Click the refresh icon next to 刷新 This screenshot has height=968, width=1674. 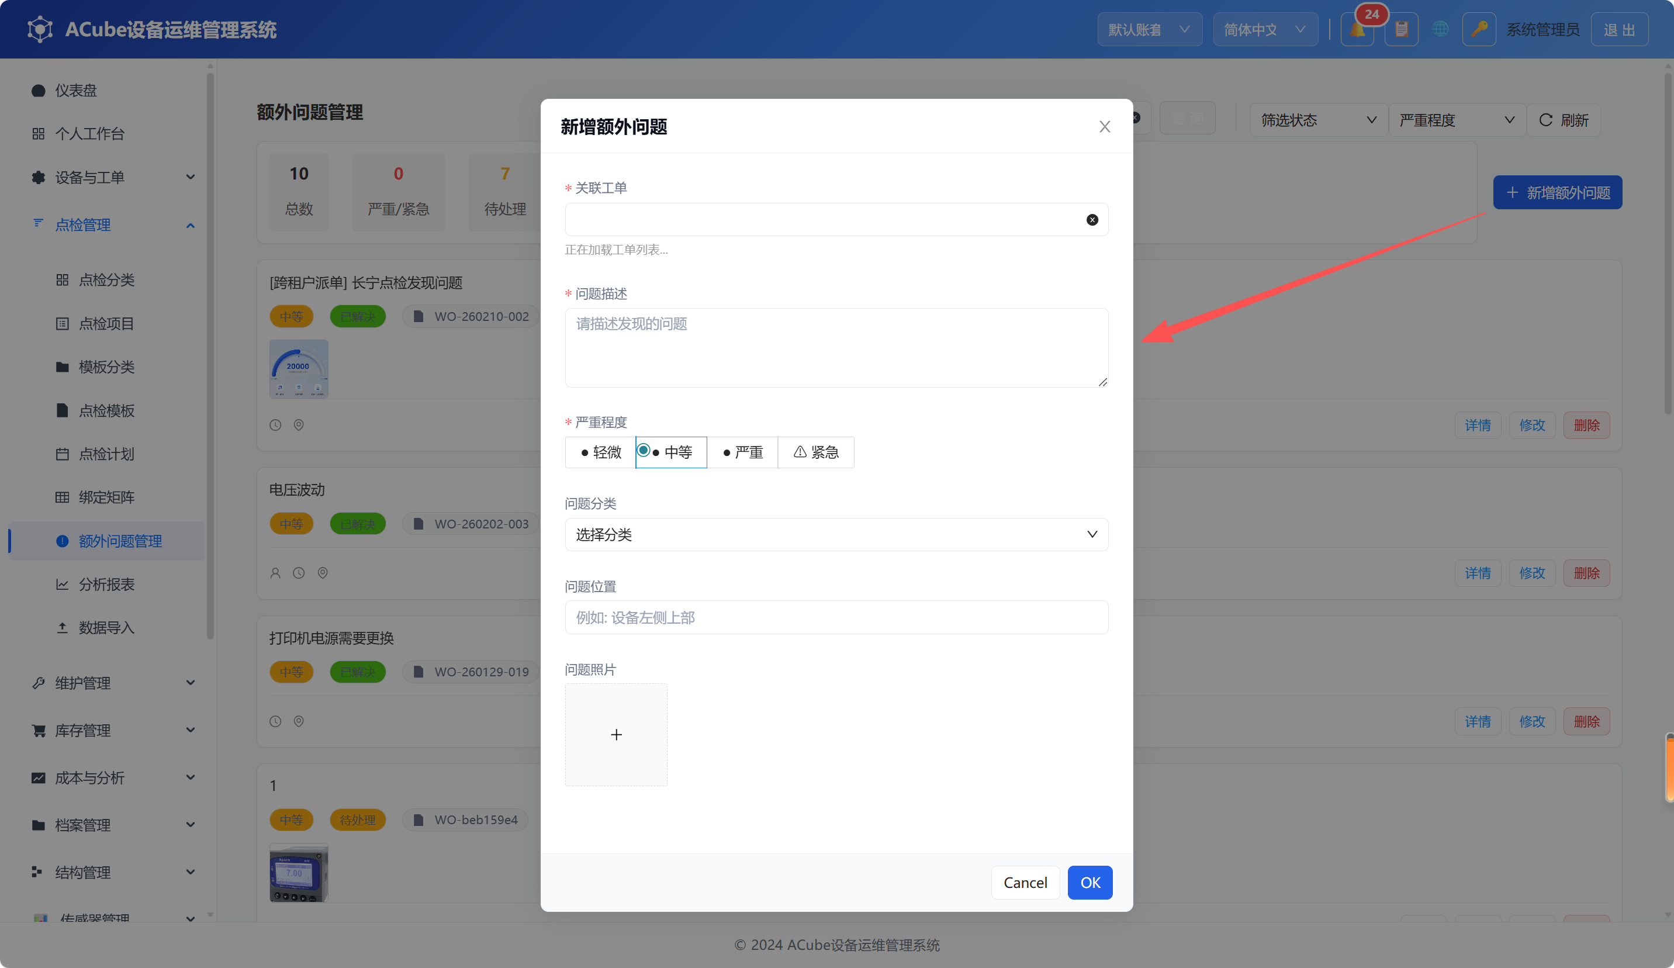pos(1546,120)
